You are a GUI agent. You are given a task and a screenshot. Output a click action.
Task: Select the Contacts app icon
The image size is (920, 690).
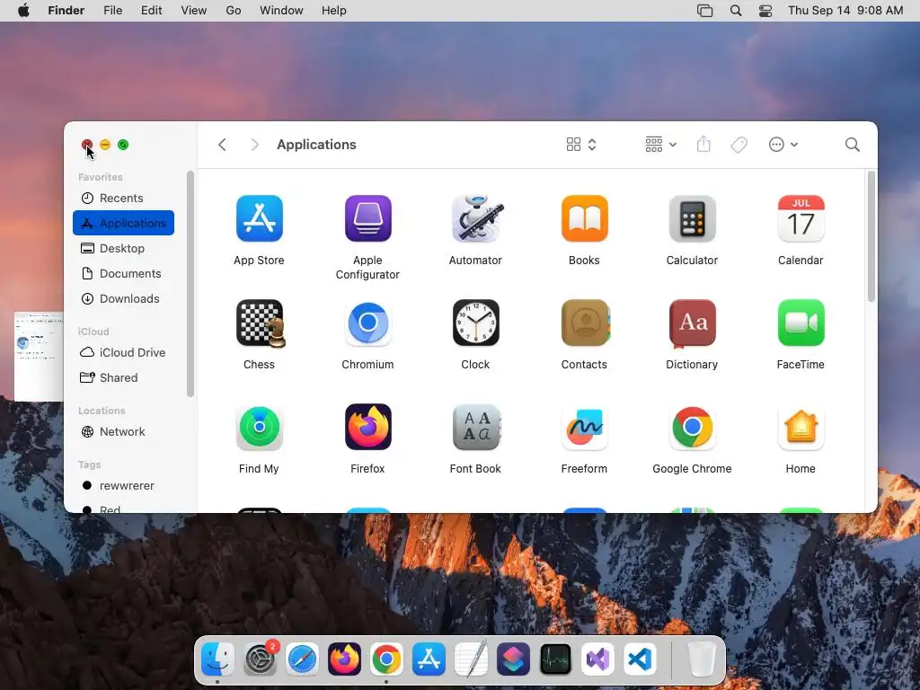[x=585, y=323]
